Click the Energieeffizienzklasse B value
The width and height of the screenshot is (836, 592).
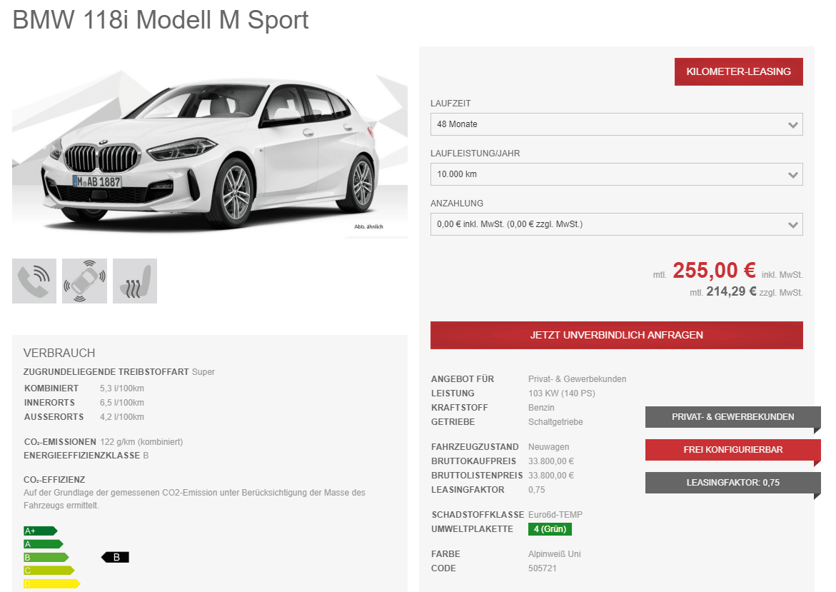click(x=146, y=456)
